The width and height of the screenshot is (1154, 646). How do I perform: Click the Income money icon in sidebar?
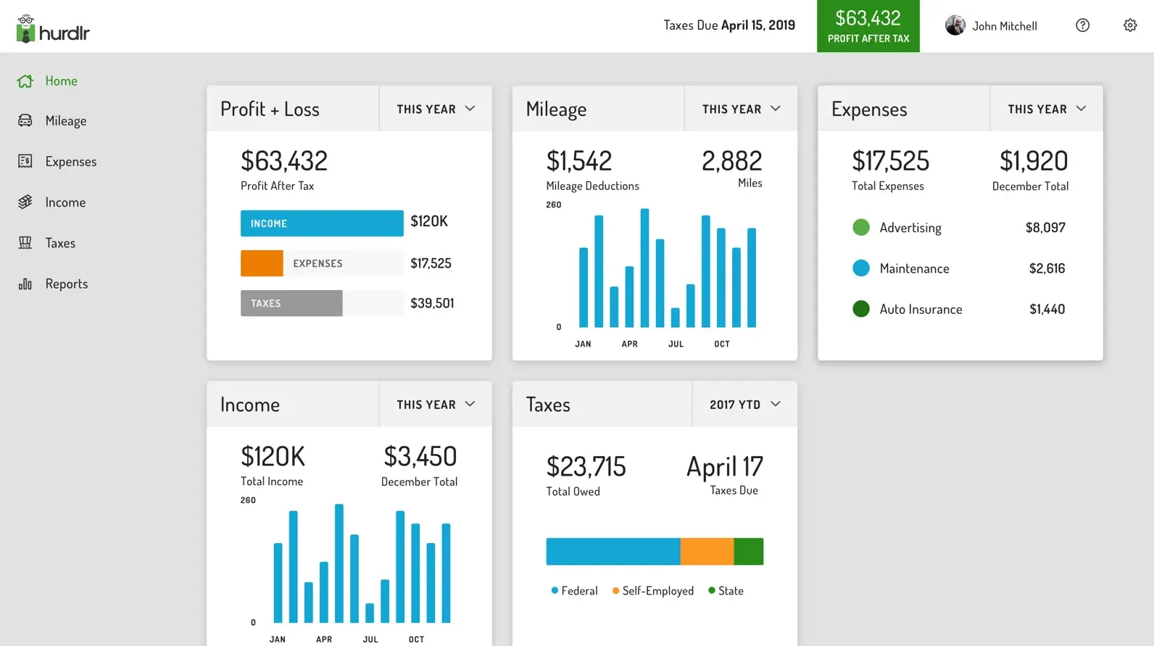click(25, 202)
